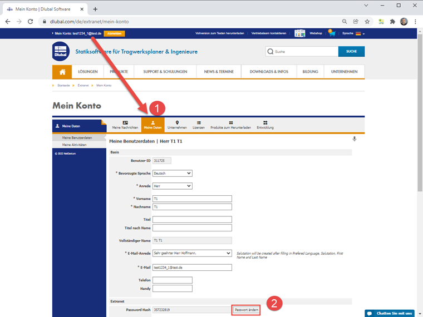This screenshot has height=317, width=423.
Task: Open Produkte zum Herunterladen tab
Action: pyautogui.click(x=230, y=125)
